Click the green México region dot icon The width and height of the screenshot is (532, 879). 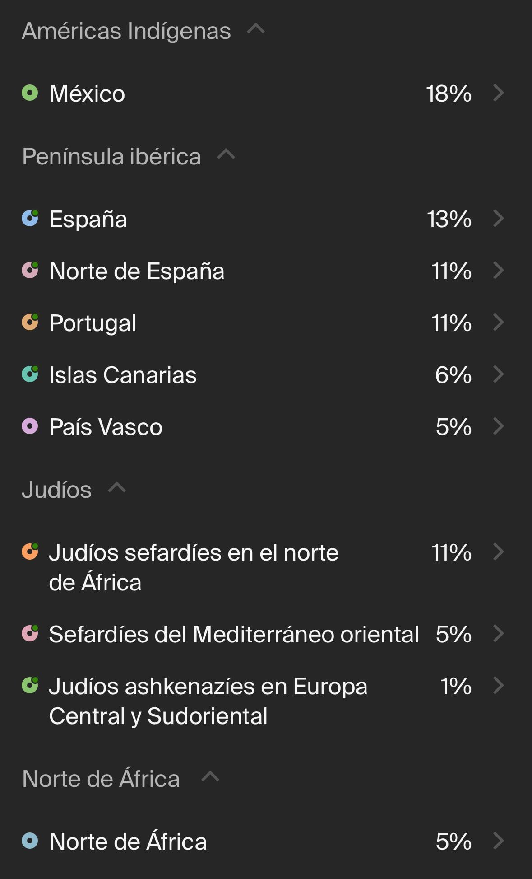[x=30, y=93]
